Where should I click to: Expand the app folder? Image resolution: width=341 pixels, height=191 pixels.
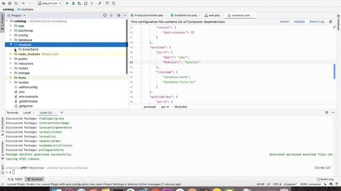[11, 26]
